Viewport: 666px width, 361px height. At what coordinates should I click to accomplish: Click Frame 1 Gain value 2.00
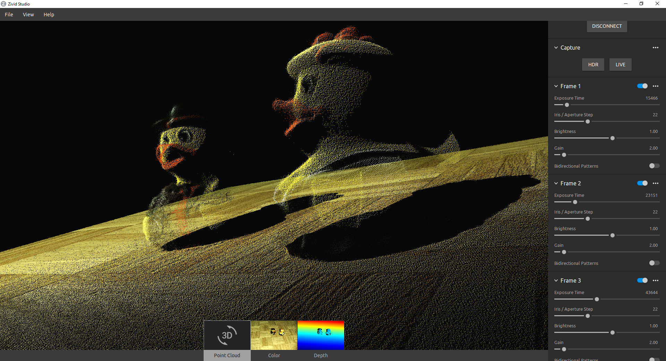[x=654, y=148]
